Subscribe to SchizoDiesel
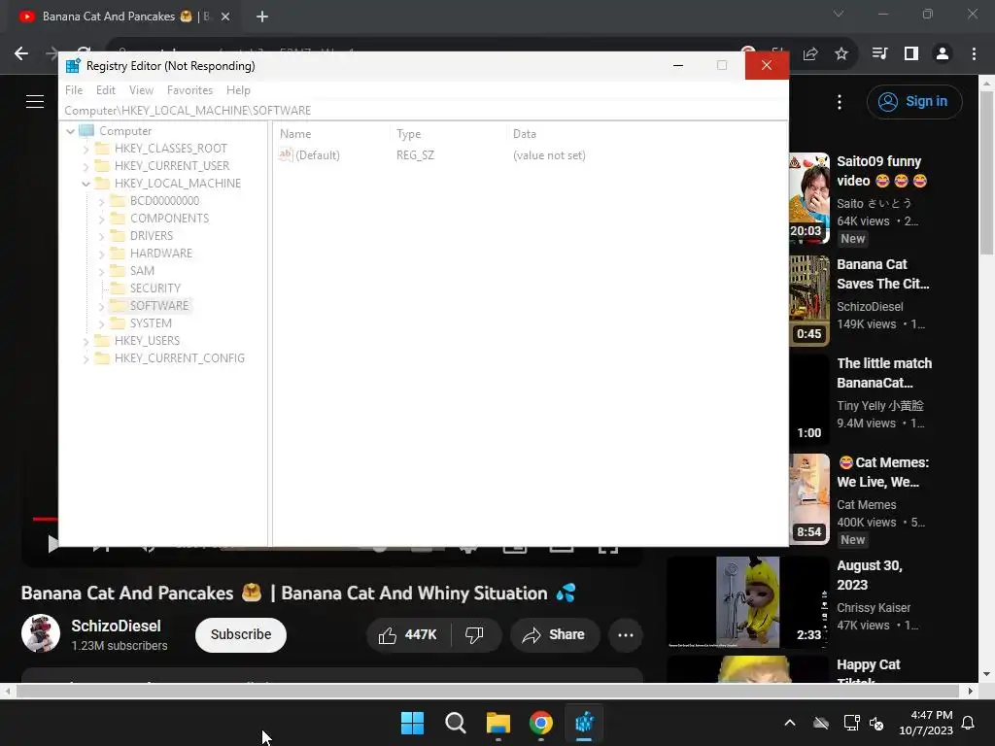Screen dimensions: 995x746 [x=241, y=635]
